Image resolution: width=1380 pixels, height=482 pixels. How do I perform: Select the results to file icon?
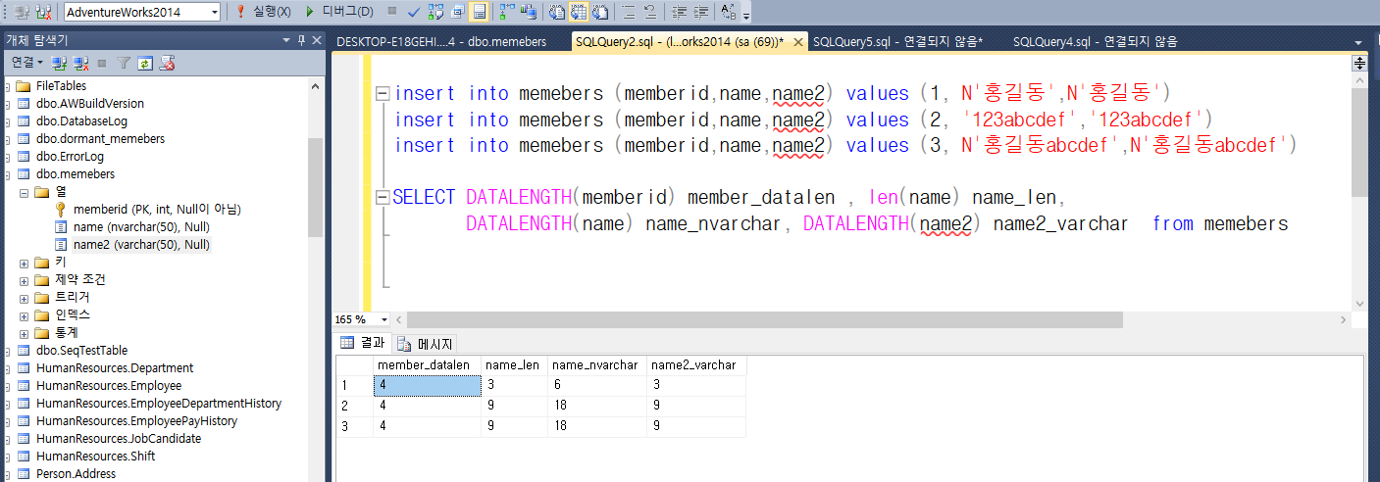(600, 12)
